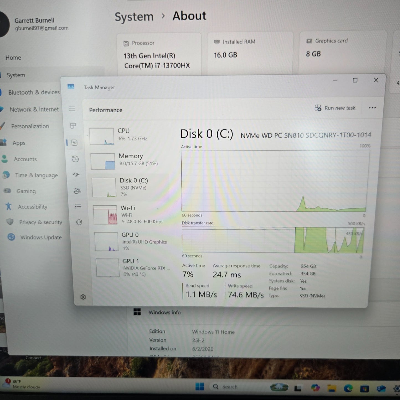Click Graphics card info card
400x400 pixels.
point(342,52)
